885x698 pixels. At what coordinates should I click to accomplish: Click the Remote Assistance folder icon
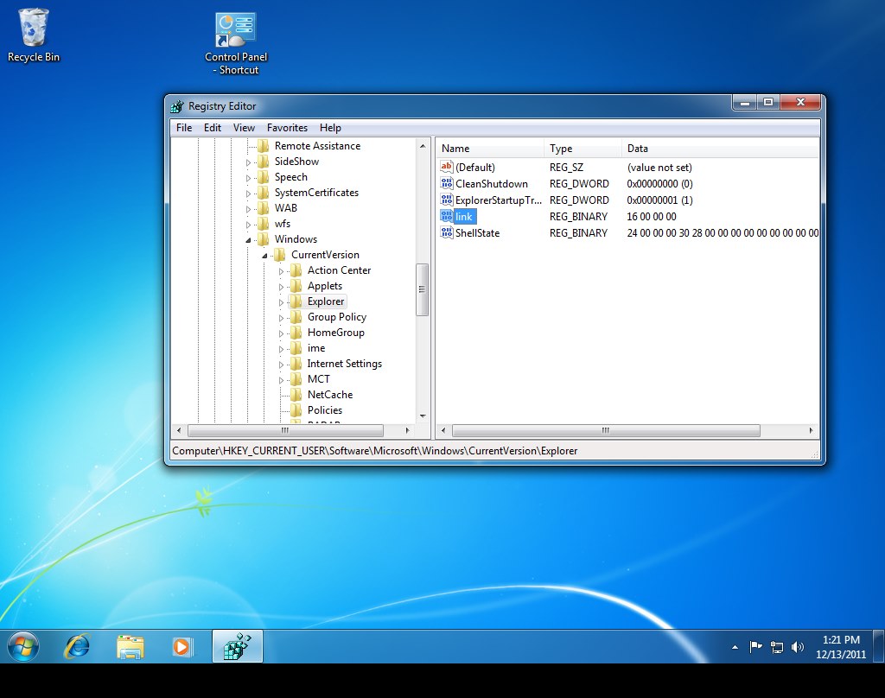pyautogui.click(x=263, y=146)
